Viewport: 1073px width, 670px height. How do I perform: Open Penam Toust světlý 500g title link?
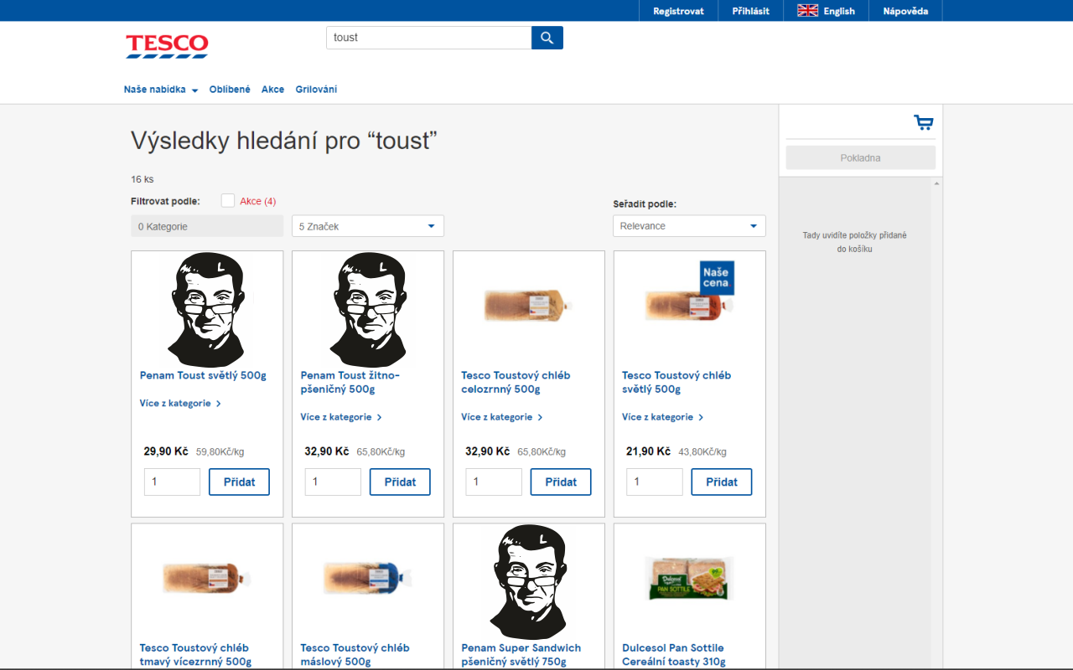[x=203, y=375]
